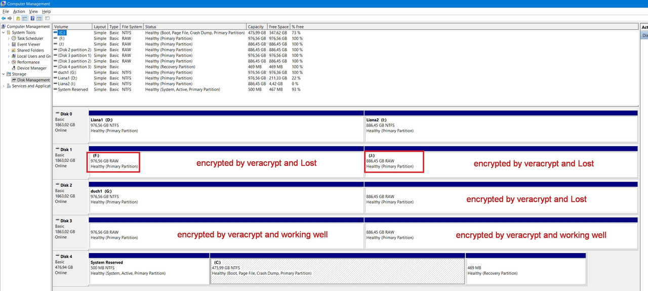648x291 pixels.
Task: Expand the Performance node
Action: pos(9,62)
